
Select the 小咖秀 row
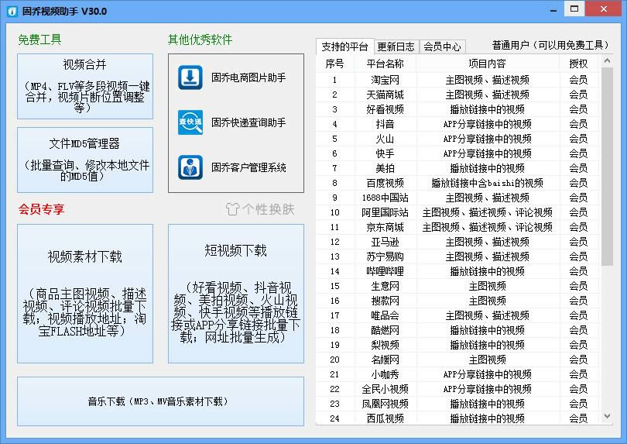(x=458, y=374)
